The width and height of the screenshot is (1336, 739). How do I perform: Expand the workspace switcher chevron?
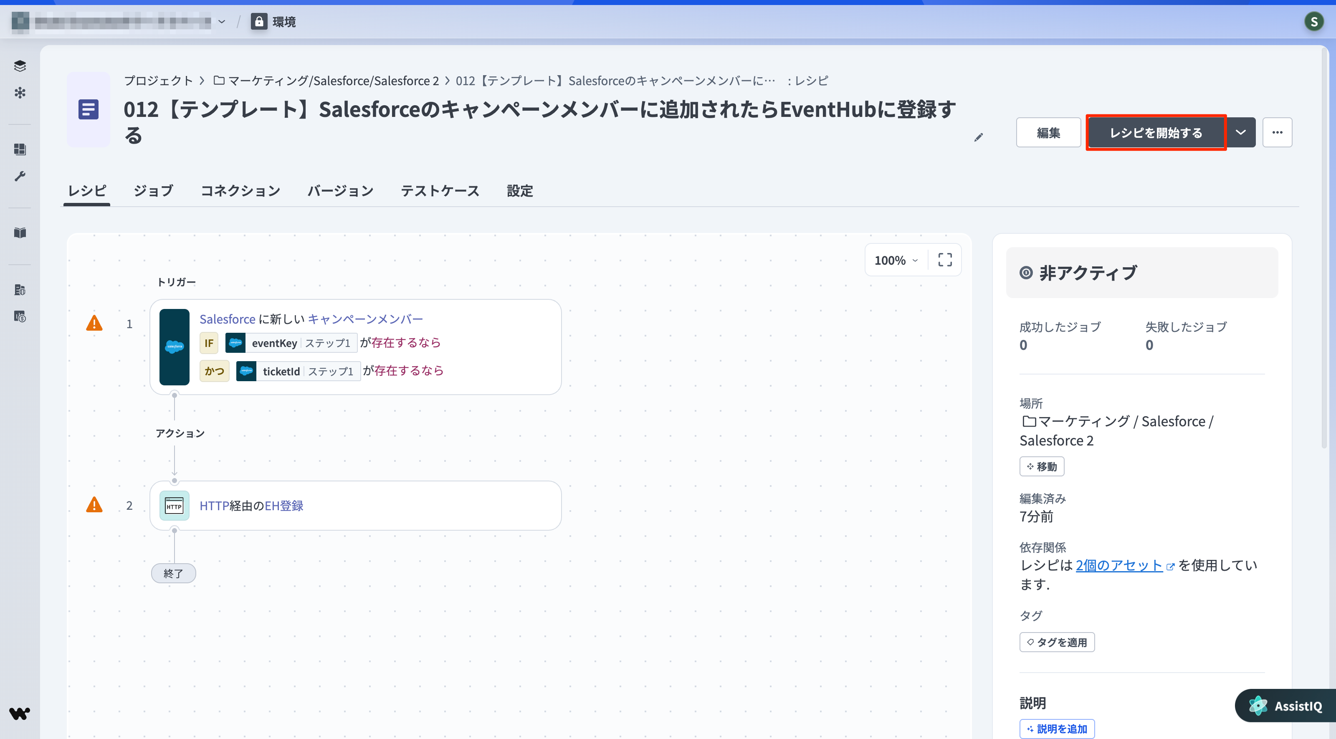pos(222,22)
